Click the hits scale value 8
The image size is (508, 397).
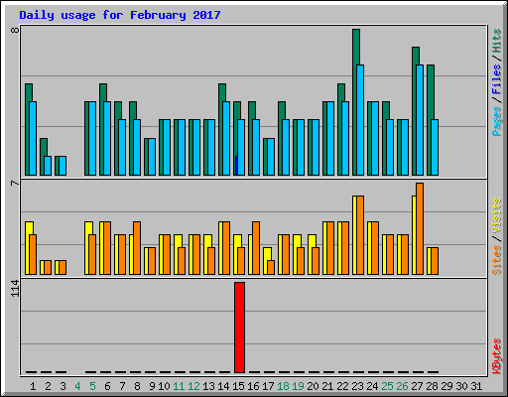tap(15, 30)
